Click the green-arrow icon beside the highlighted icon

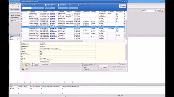click(x=30, y=65)
